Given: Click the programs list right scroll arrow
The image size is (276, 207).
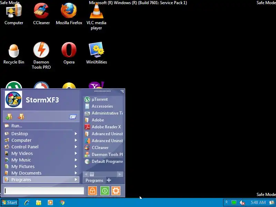Looking at the screenshot, I should tap(120, 174).
